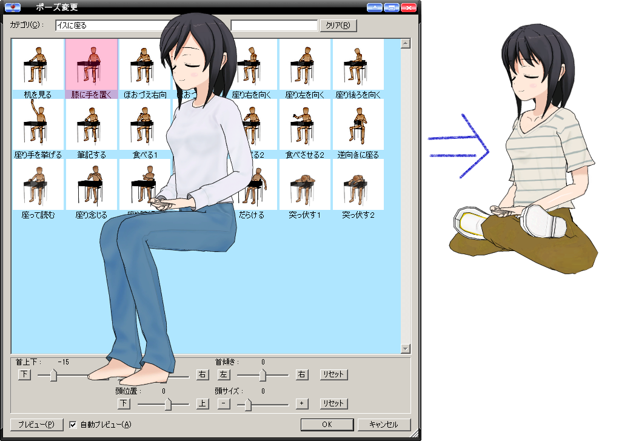633x441 pixels.
Task: Click the 首上下 slider handle
Action: click(53, 375)
